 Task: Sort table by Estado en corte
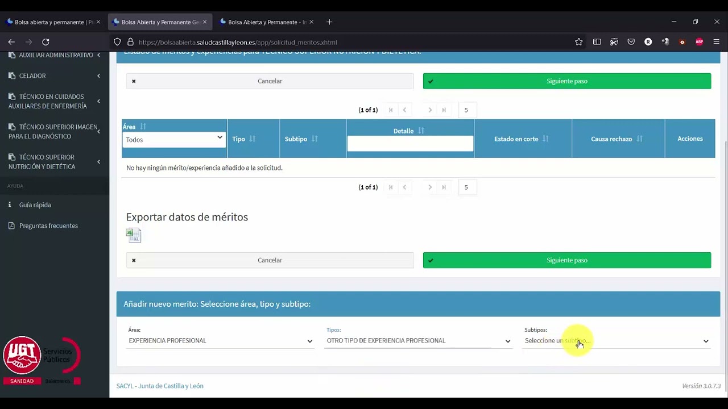(x=545, y=139)
